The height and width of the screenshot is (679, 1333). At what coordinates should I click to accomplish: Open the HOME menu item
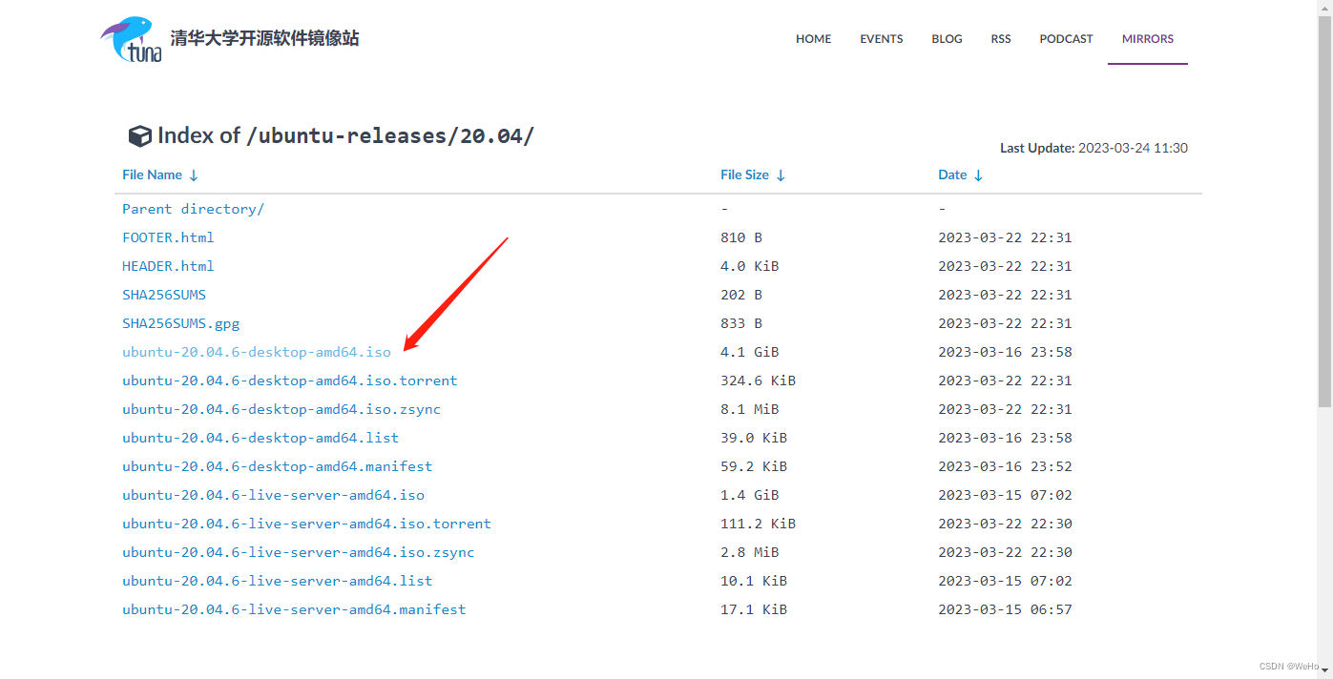click(x=814, y=39)
